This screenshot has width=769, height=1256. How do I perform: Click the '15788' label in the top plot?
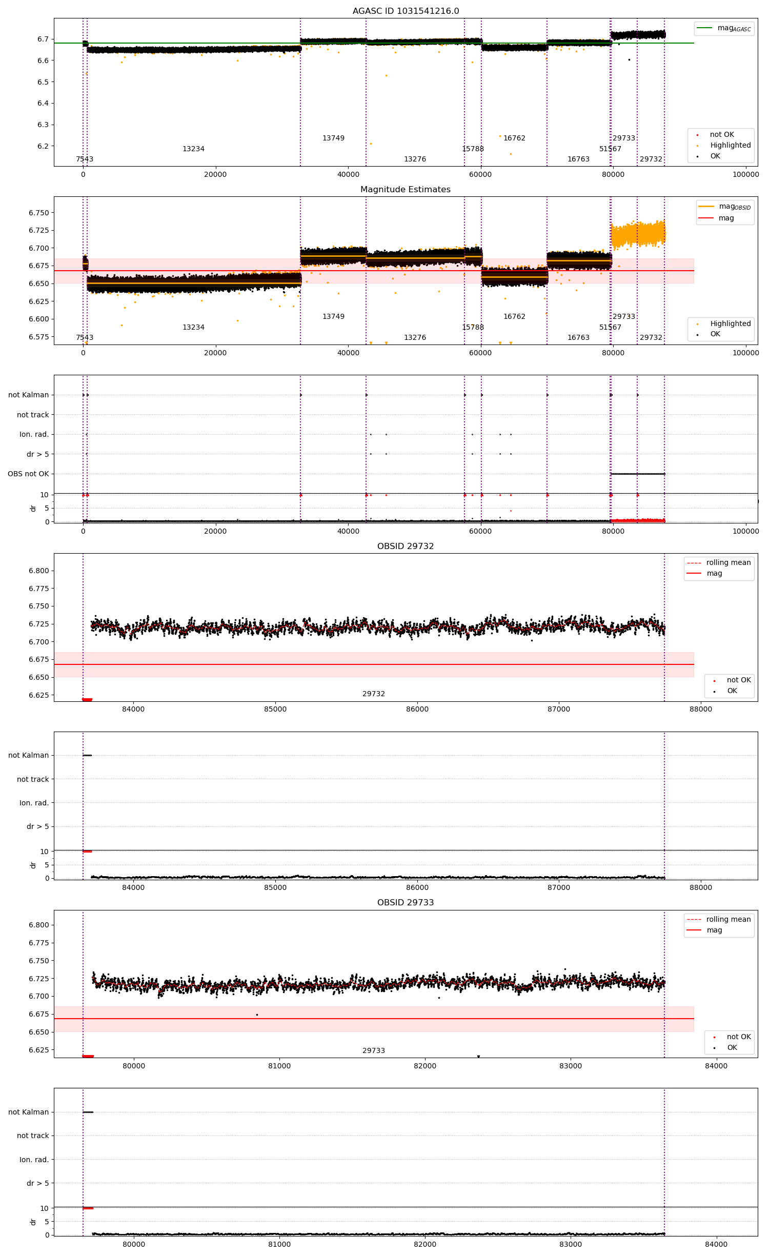click(473, 149)
